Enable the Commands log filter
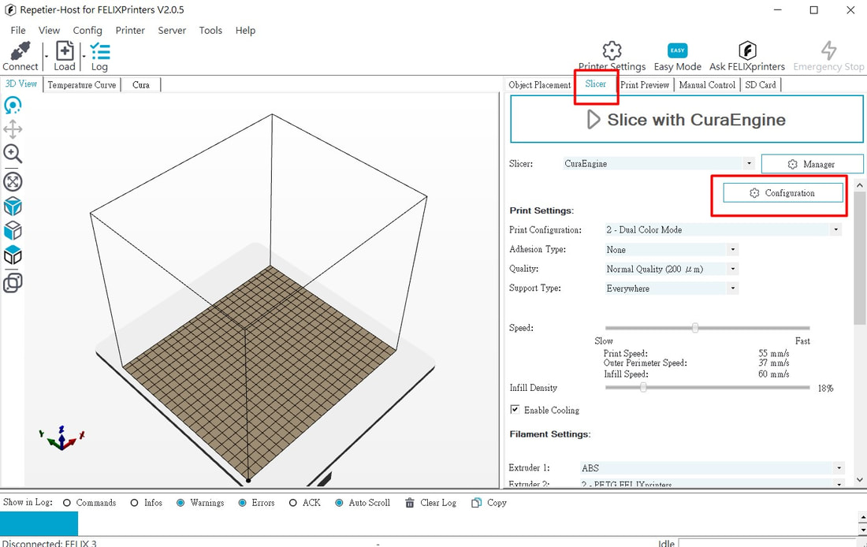Viewport: 867px width, 547px height. [x=67, y=503]
